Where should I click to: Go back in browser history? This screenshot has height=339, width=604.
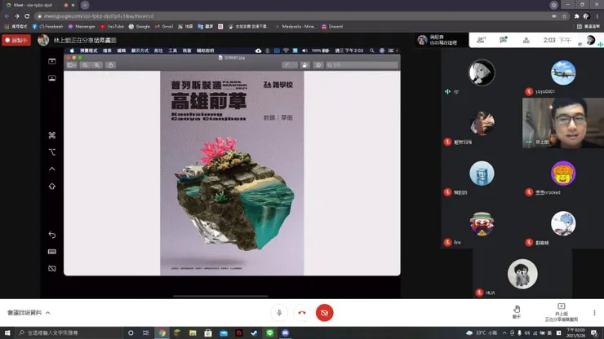coord(7,16)
